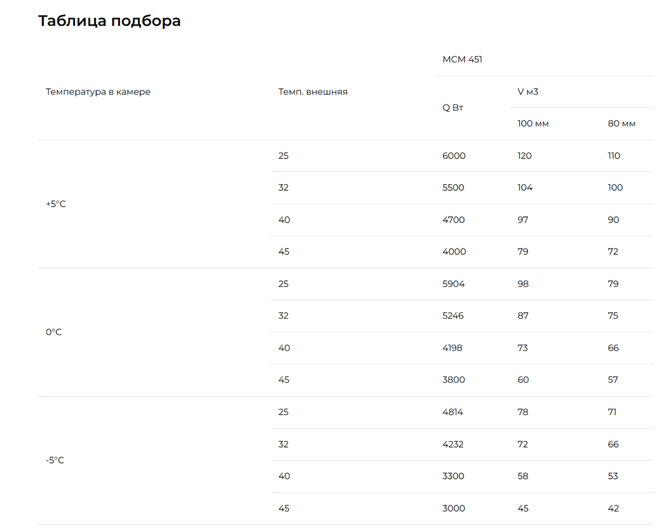665x532 pixels.
Task: Select the "+5°C" chamber temperature cell
Action: point(56,204)
